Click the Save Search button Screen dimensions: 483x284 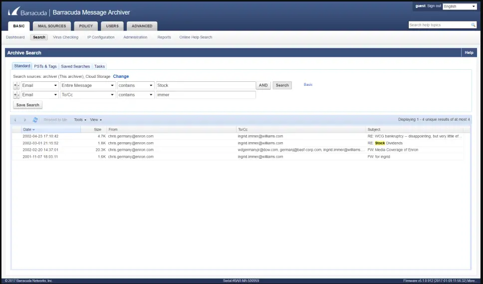(x=28, y=105)
